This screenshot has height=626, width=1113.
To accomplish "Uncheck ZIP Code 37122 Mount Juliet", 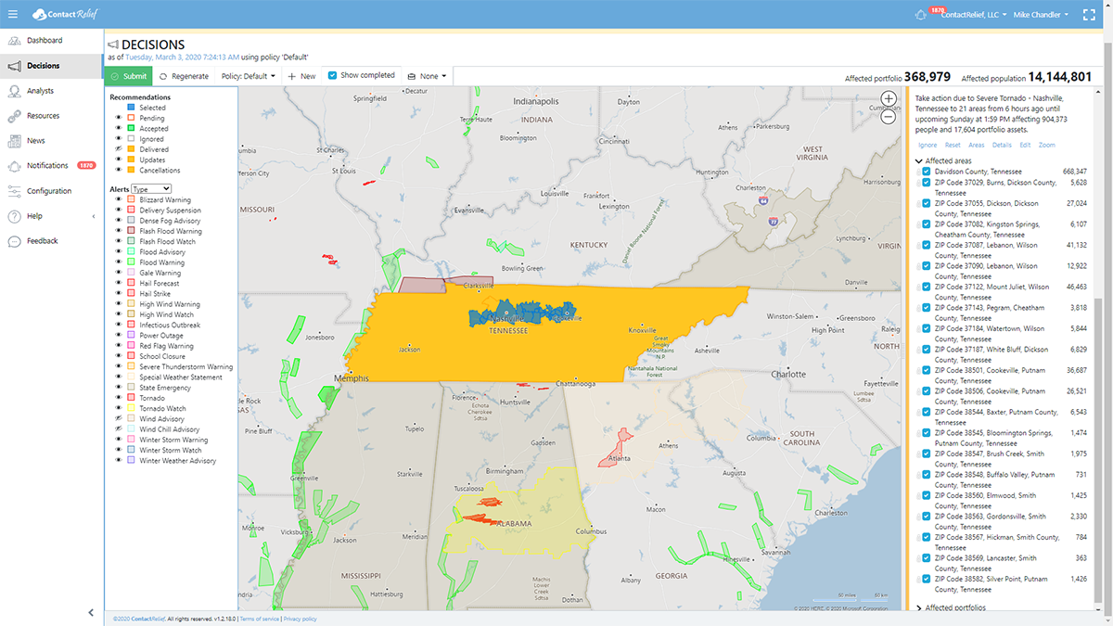I will tap(927, 287).
